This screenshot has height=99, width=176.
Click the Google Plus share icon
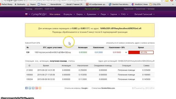[37, 88]
